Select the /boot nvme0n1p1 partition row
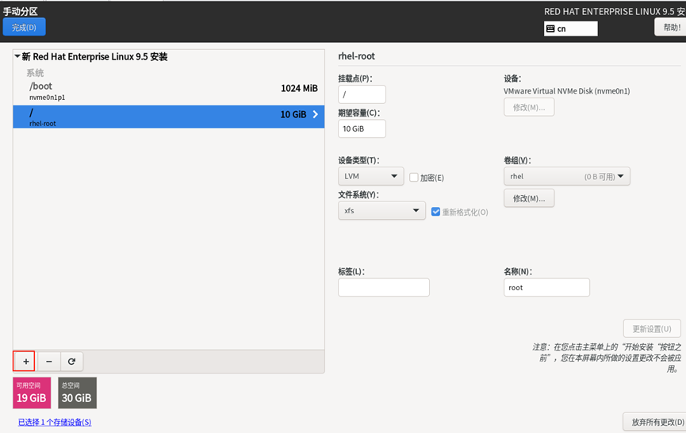The image size is (686, 433). tap(168, 91)
